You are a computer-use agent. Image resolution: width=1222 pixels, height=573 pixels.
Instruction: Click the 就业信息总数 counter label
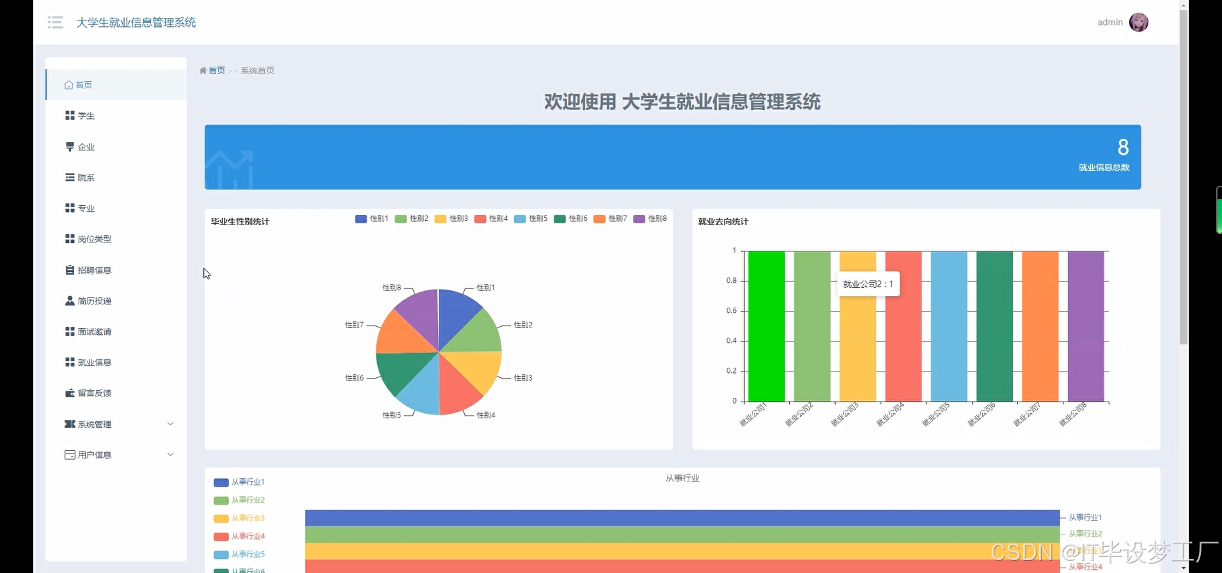pyautogui.click(x=1104, y=167)
